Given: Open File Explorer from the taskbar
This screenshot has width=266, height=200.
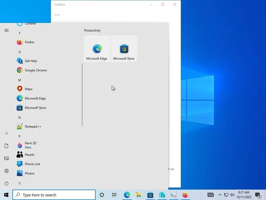Looking at the screenshot, I should 139,195.
